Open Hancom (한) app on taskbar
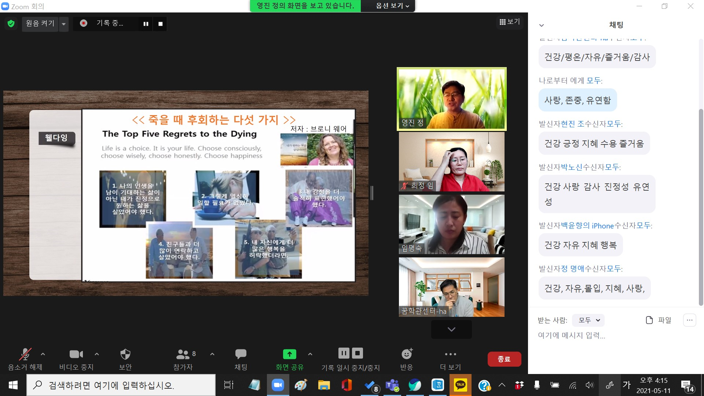 click(x=438, y=385)
